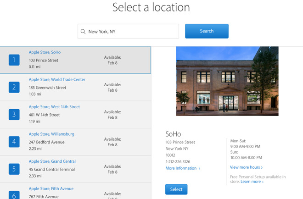This screenshot has width=303, height=199.
Task: Click the SoHo row Available Feb 8 text
Action: (112, 60)
